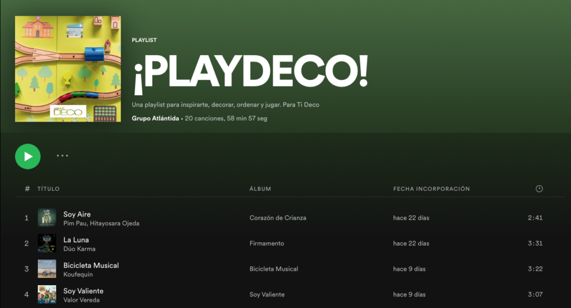Open the three-dot more options menu

point(62,156)
